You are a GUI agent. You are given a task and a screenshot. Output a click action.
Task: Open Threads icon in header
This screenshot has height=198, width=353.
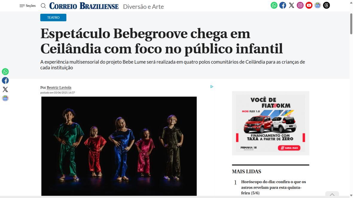(x=326, y=5)
